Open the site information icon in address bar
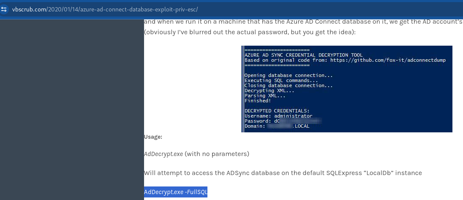Viewport: 463px width, 200px height. [4, 9]
